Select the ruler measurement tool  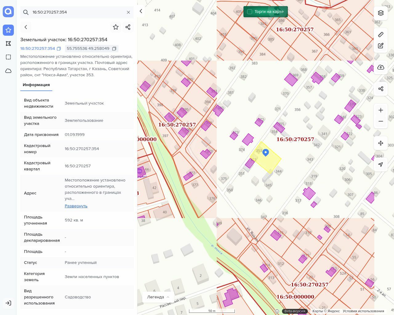click(x=381, y=34)
